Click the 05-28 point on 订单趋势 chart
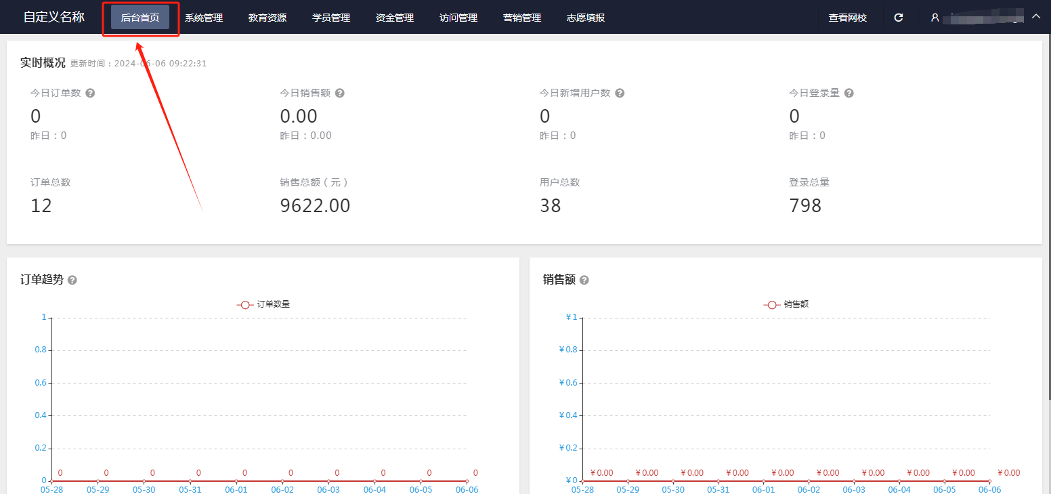Image resolution: width=1051 pixels, height=494 pixels. tap(51, 481)
